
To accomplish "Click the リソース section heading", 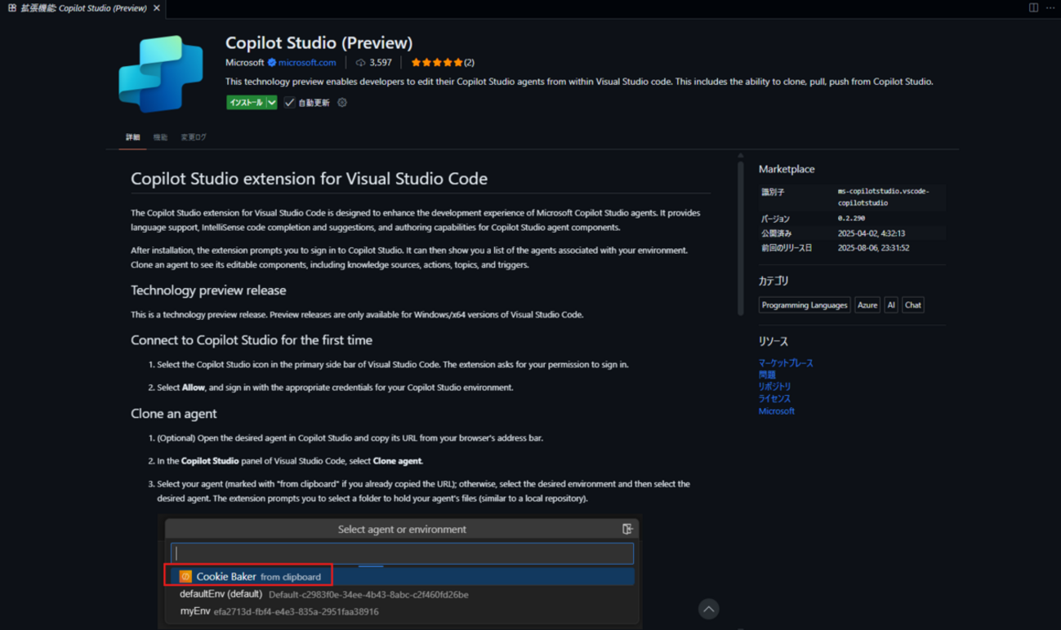I will (x=773, y=341).
